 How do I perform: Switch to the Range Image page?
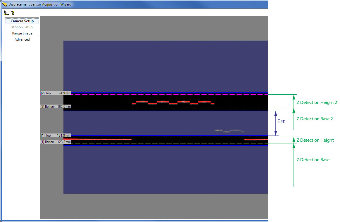click(x=22, y=33)
